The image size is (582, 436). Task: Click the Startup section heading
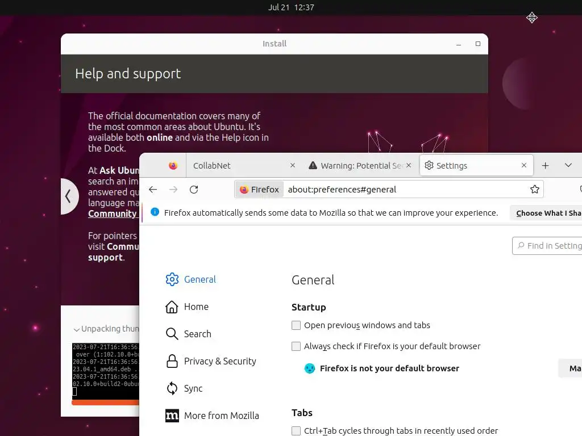click(x=309, y=307)
